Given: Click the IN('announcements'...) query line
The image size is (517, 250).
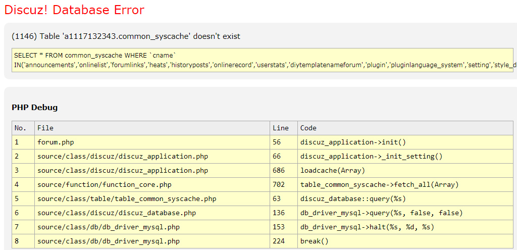Looking at the screenshot, I should (x=265, y=65).
